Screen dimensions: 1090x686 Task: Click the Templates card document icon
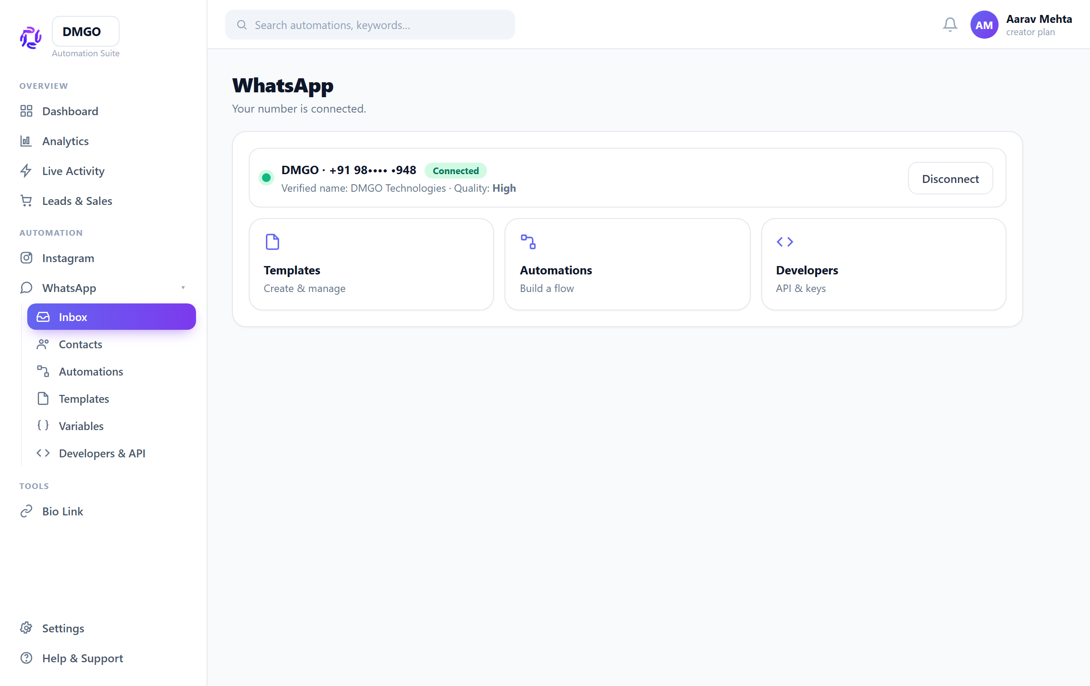[x=272, y=242]
